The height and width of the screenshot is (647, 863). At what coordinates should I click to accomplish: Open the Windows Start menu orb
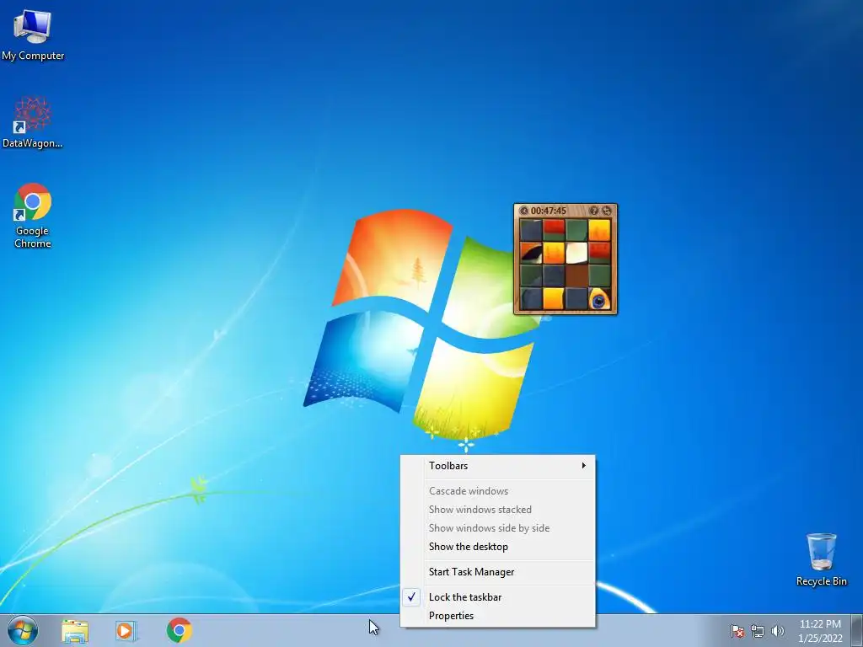click(x=23, y=630)
